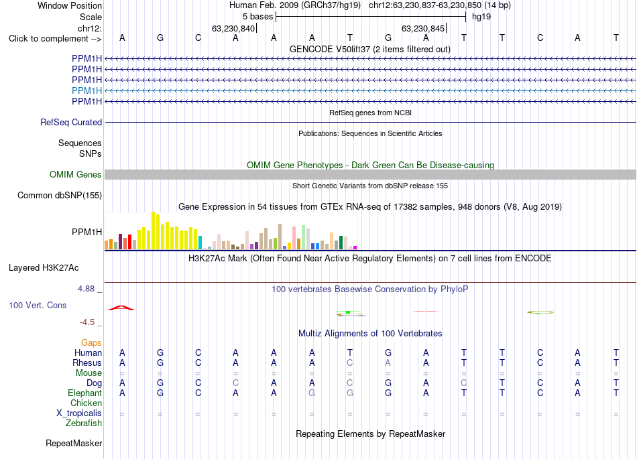The height and width of the screenshot is (459, 637).
Task: Click the PPM1H label beside GTEx chart
Action: [86, 232]
